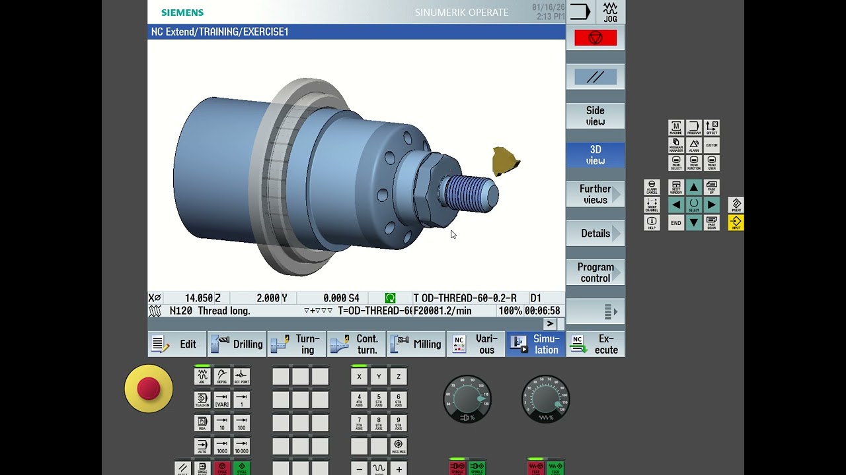The image size is (846, 475).
Task: Select the X axis key
Action: [x=359, y=377]
